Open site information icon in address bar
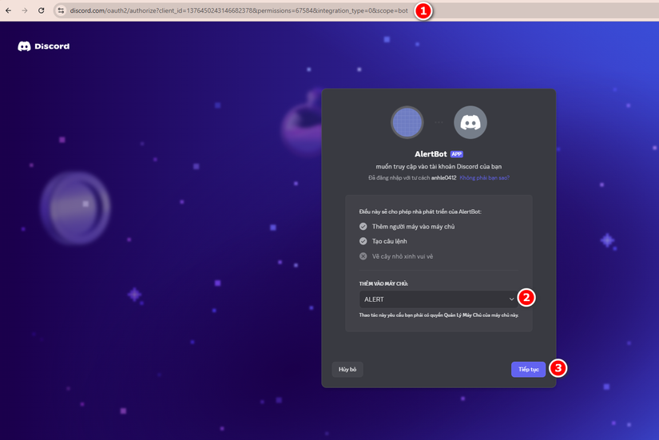Image resolution: width=659 pixels, height=440 pixels. click(x=61, y=10)
